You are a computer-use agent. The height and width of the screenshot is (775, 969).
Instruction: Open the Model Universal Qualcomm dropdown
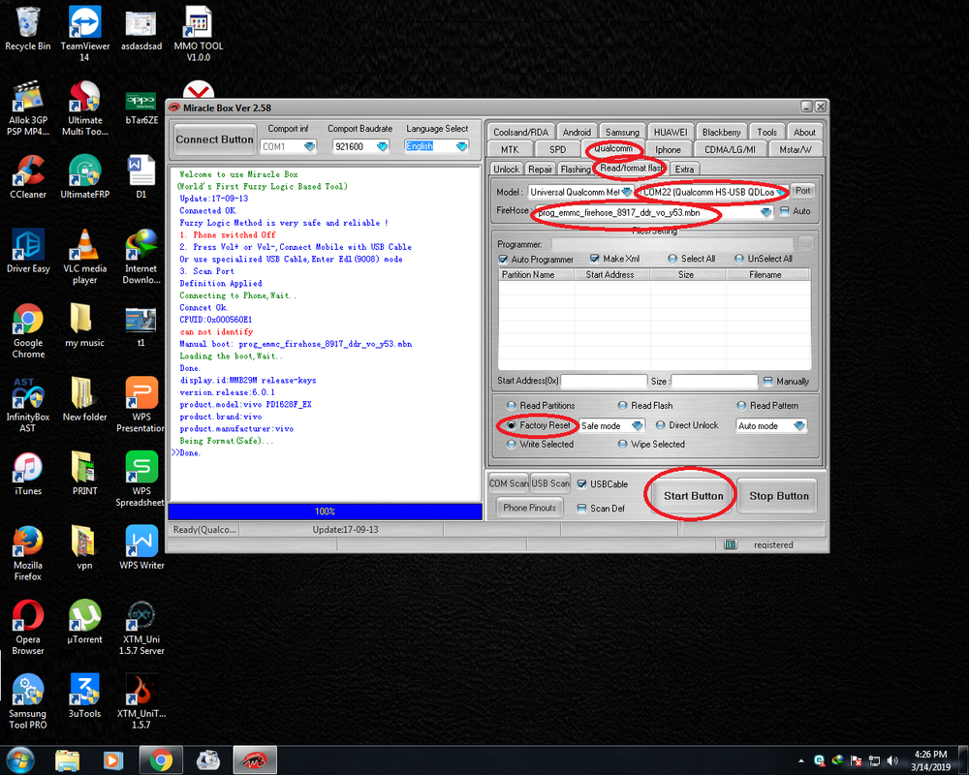(627, 192)
